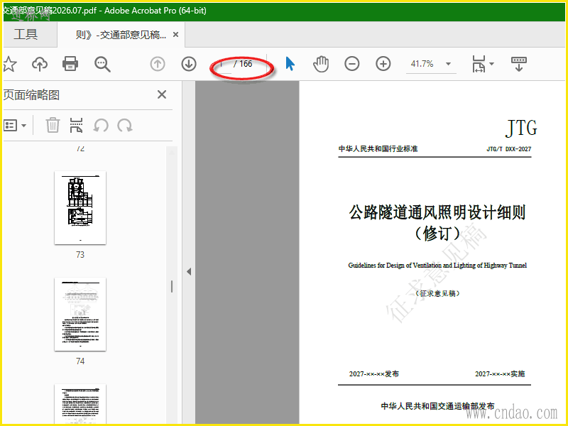Click the (征求意见稿) subtitle text

coord(437,293)
